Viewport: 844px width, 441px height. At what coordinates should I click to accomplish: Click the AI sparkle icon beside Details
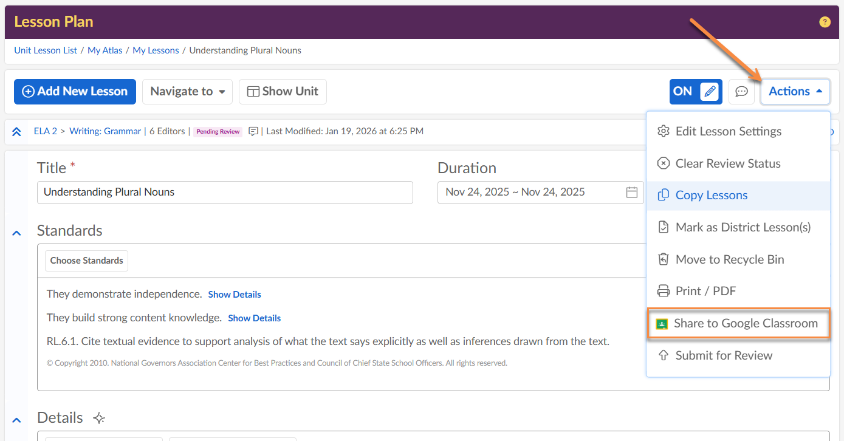99,418
